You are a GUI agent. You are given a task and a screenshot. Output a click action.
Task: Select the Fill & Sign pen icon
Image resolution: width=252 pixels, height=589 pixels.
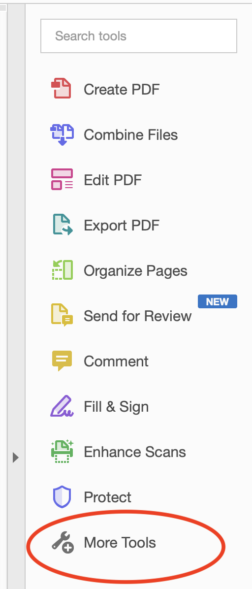(62, 406)
